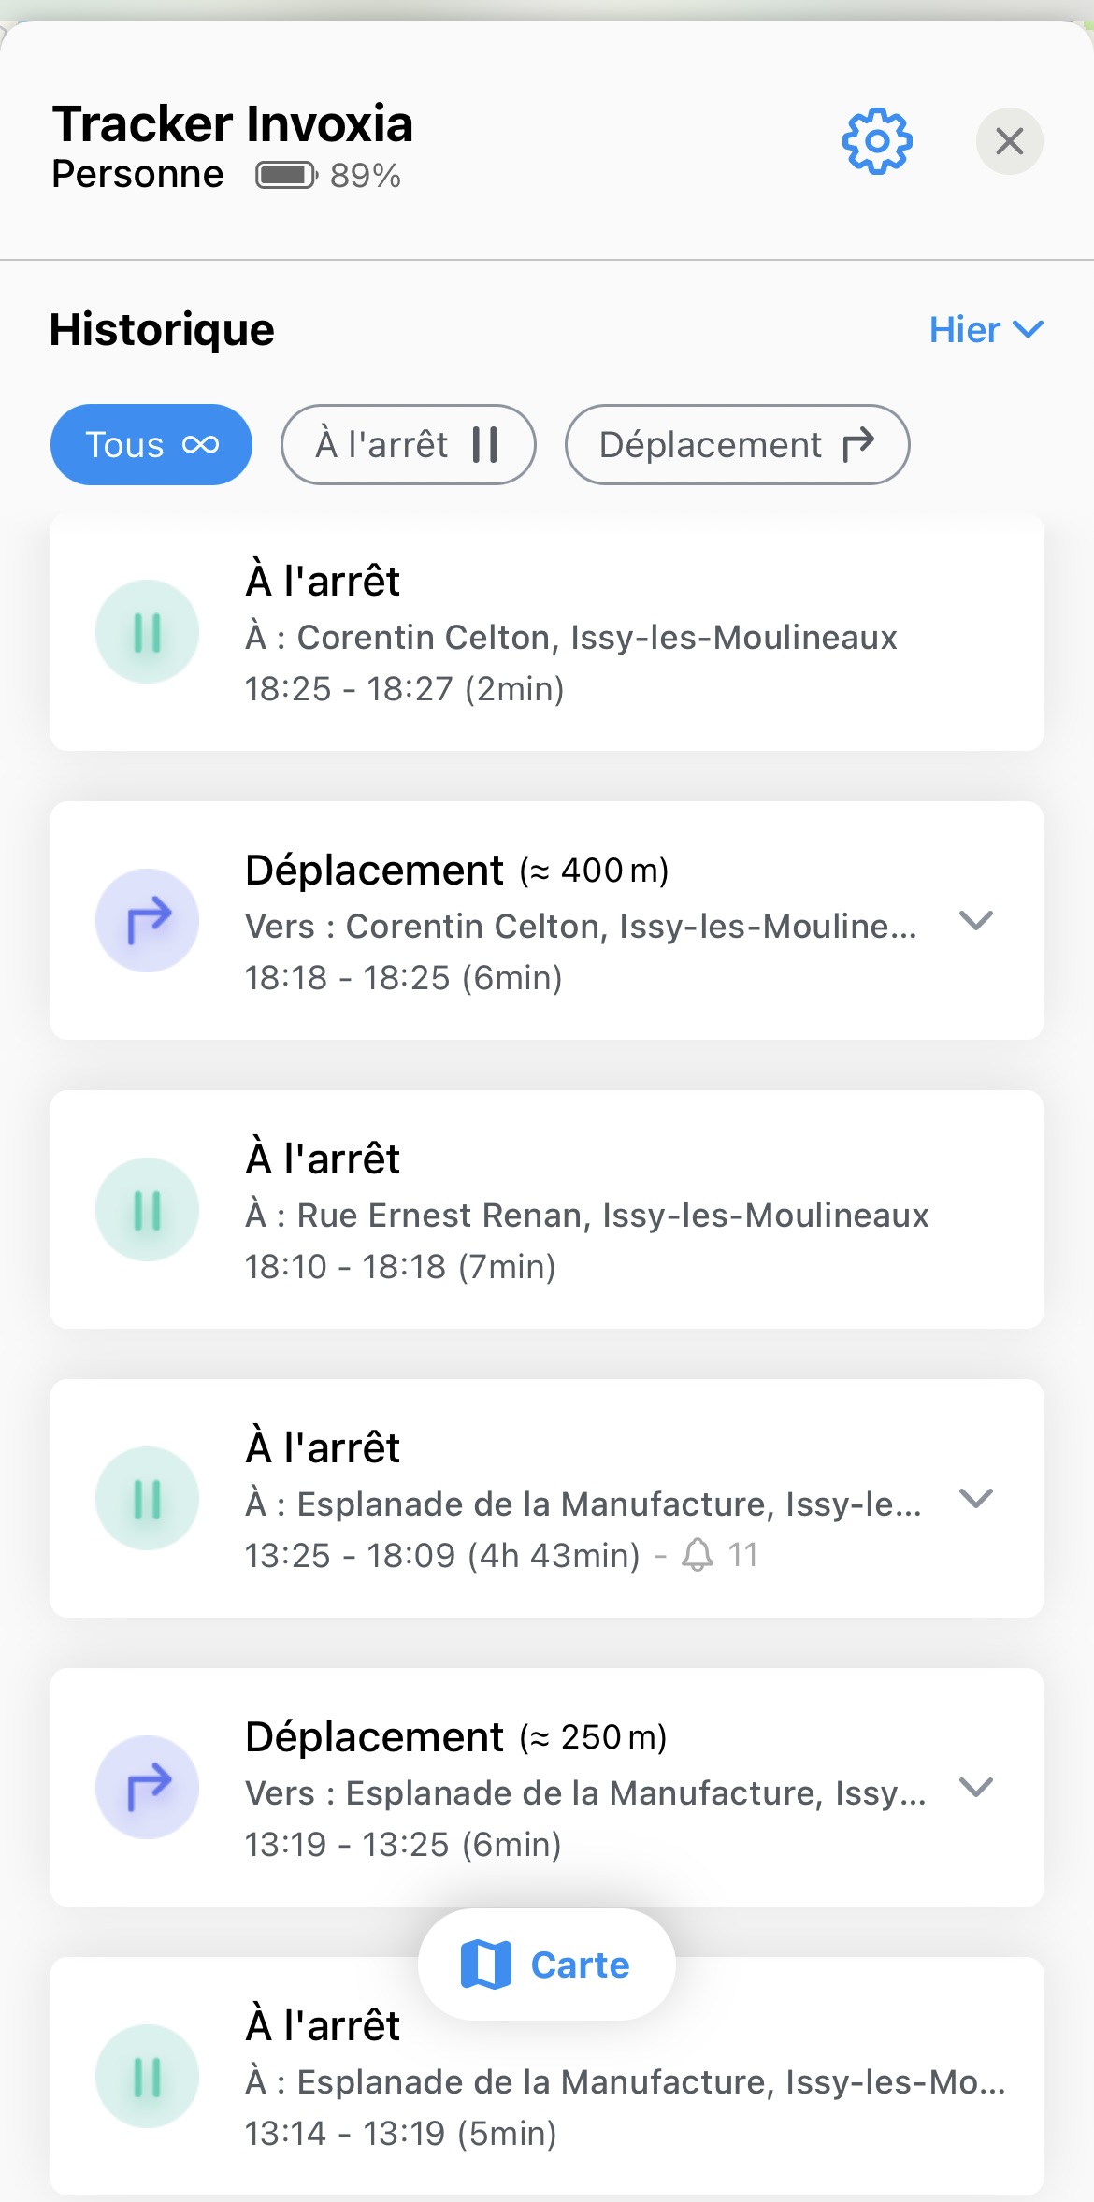The image size is (1094, 2202).
Task: Filter history by Déplacement
Action: pyautogui.click(x=738, y=445)
